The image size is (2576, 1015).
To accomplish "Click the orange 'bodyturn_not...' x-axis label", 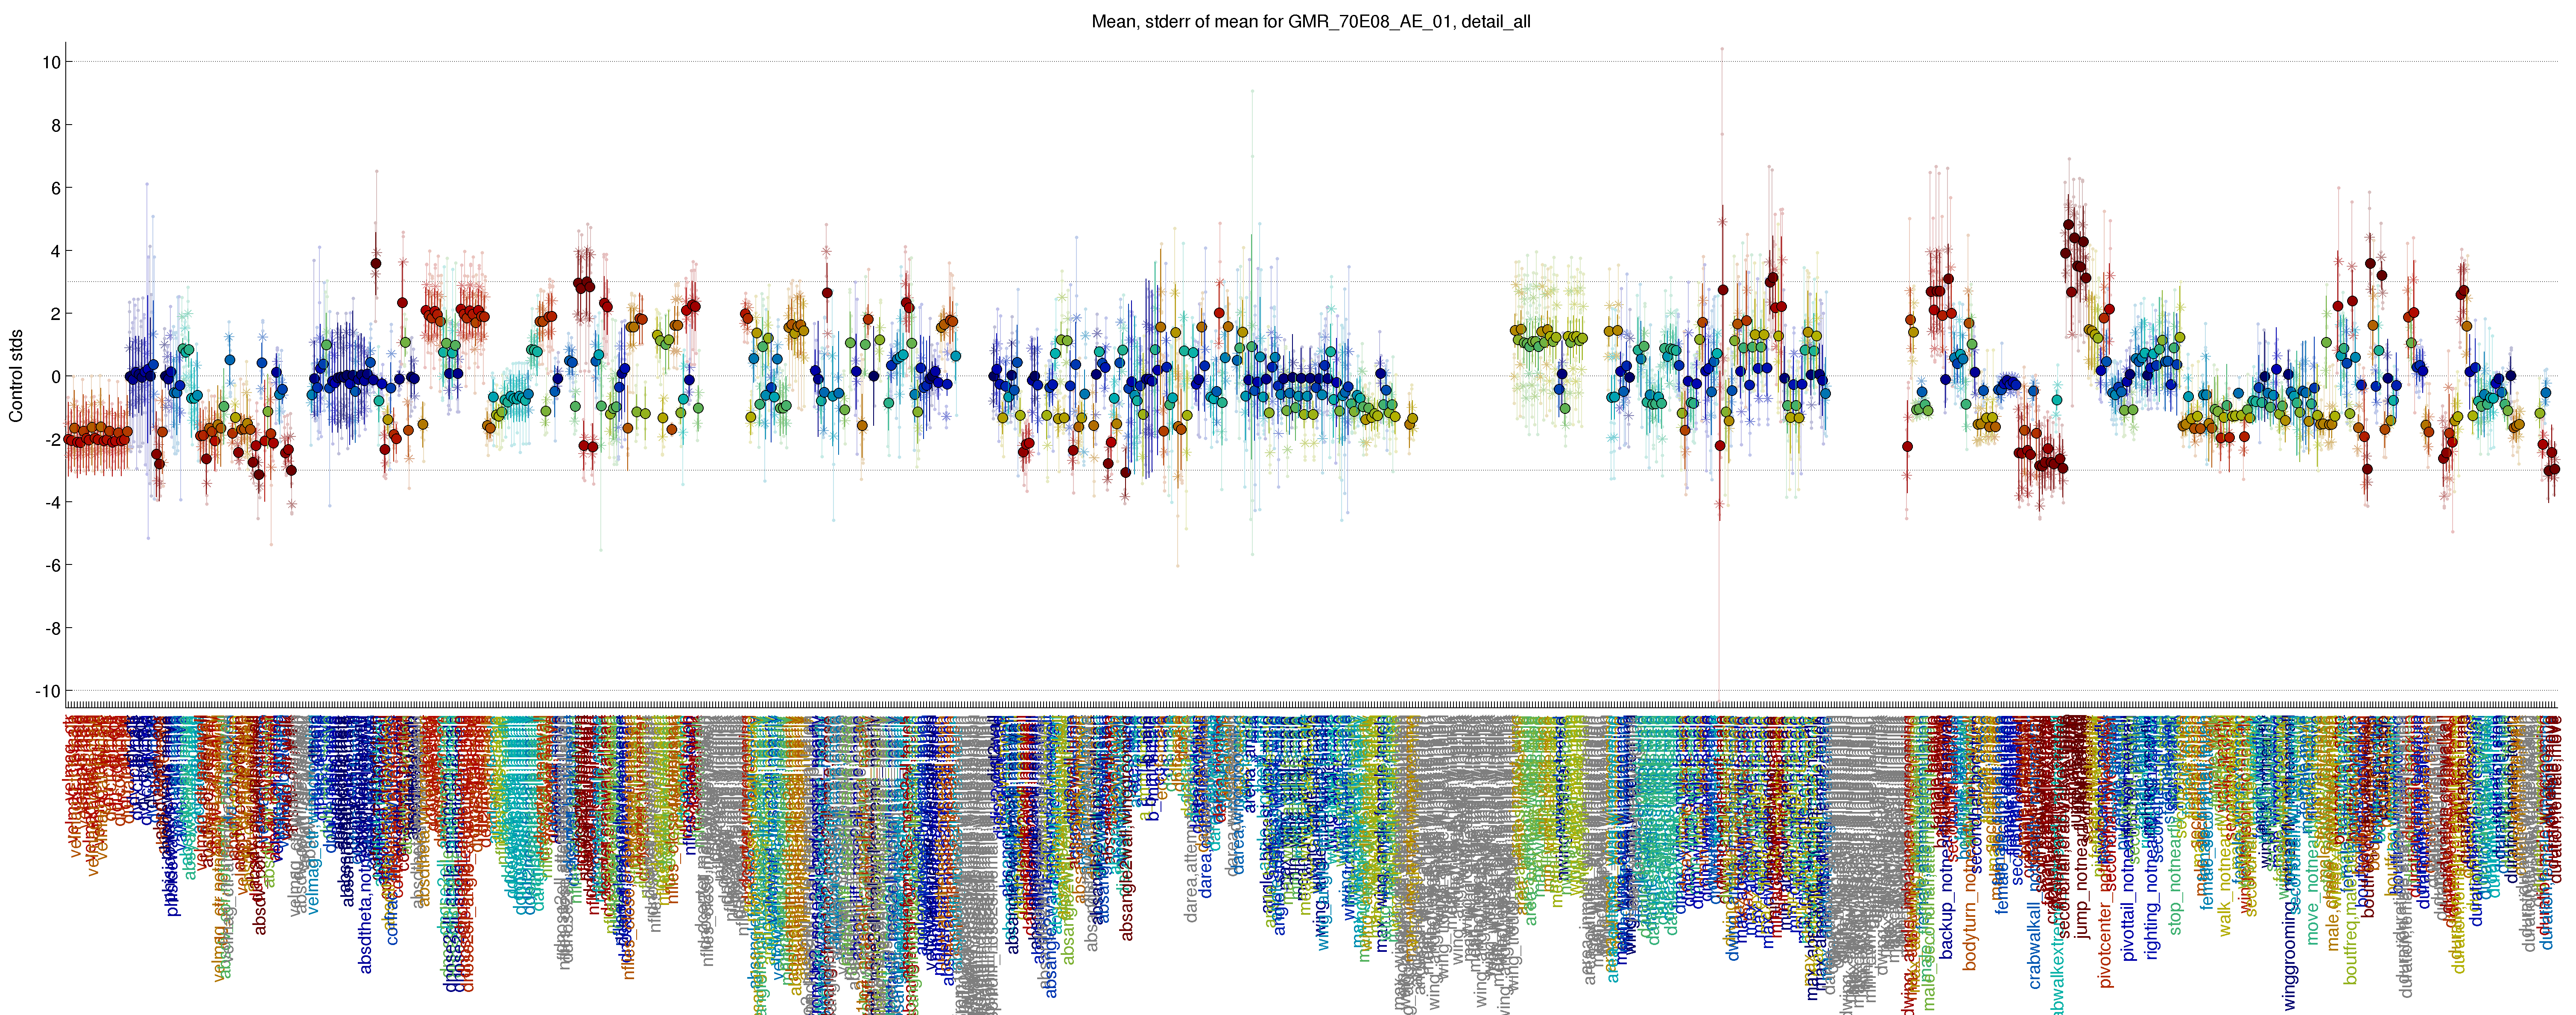I will point(1970,843).
